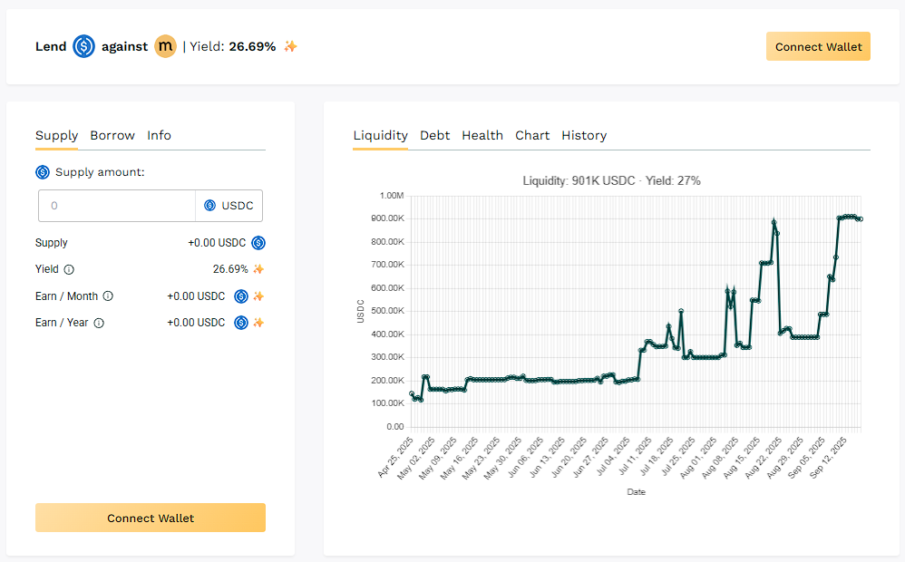Viewport: 905px width, 562px height.
Task: Switch to the Borrow tab
Action: (x=112, y=135)
